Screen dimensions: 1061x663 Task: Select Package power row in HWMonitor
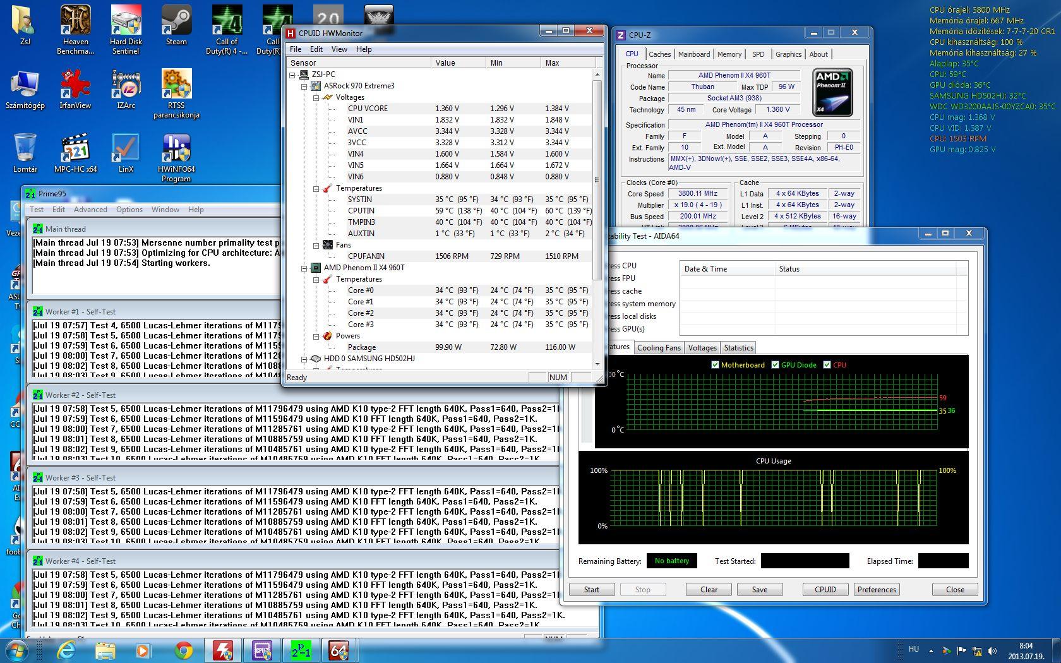[439, 347]
